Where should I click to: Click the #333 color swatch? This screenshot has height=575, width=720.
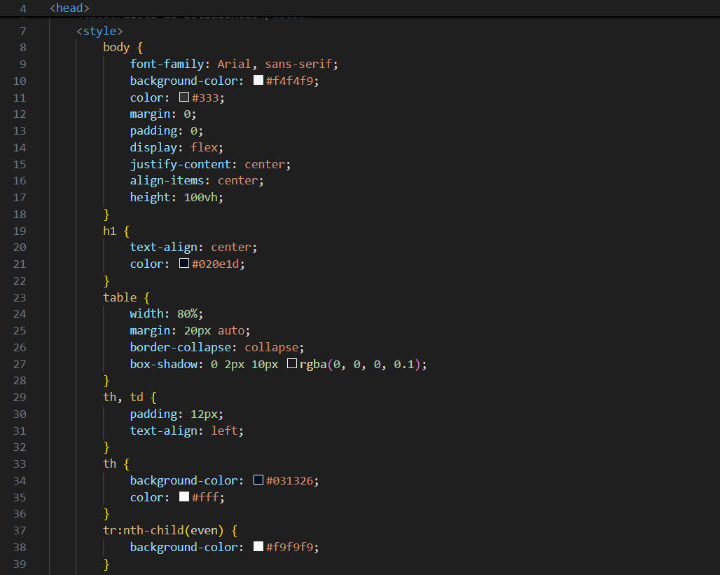pos(184,97)
